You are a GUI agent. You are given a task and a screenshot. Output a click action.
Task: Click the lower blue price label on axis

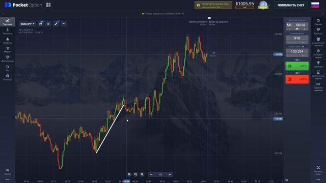point(278,119)
